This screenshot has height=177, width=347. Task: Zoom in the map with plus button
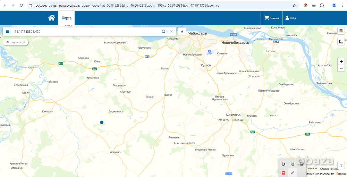coord(342,61)
